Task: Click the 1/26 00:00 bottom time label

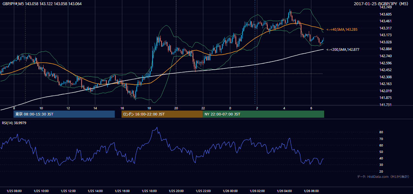Action: click(x=230, y=191)
